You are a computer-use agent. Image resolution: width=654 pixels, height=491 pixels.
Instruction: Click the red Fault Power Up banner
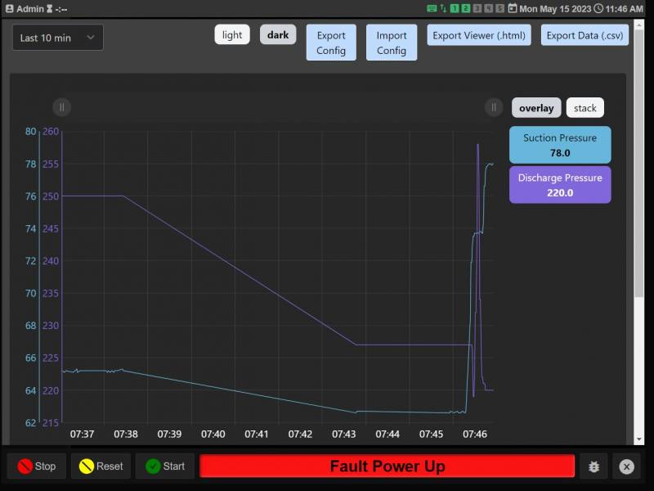[387, 466]
